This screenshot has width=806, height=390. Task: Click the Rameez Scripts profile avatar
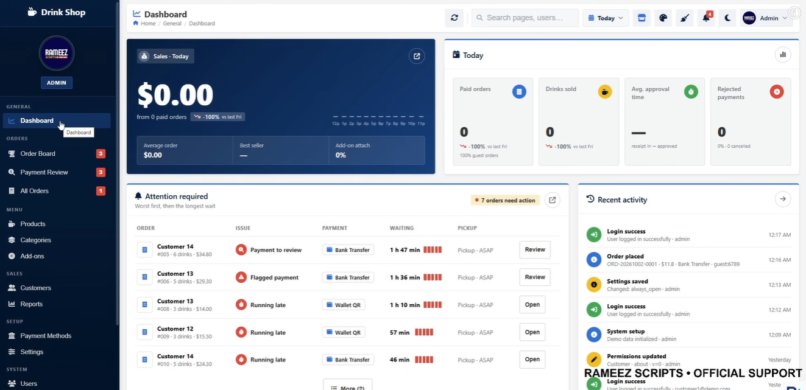tap(57, 54)
